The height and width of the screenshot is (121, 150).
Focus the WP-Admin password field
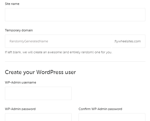[x=38, y=117]
